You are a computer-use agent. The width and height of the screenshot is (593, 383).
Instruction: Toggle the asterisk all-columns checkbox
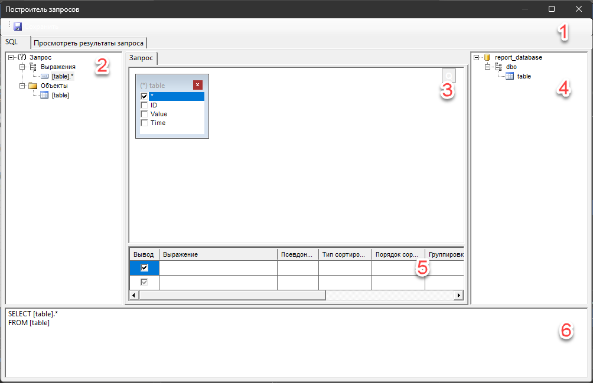coord(144,96)
